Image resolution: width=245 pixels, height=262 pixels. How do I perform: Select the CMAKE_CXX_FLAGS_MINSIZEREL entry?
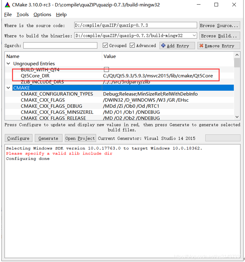(57, 112)
